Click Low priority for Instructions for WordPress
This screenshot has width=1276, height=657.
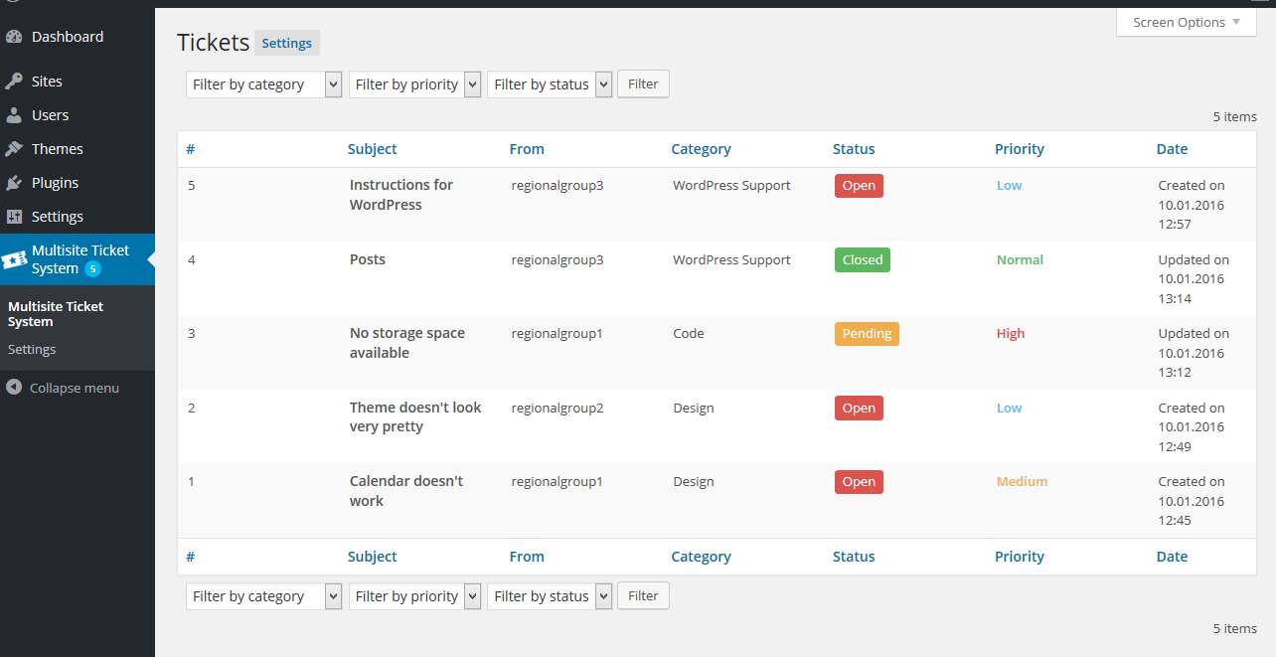1009,185
